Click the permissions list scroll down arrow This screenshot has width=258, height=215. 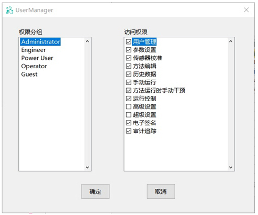point(231,167)
